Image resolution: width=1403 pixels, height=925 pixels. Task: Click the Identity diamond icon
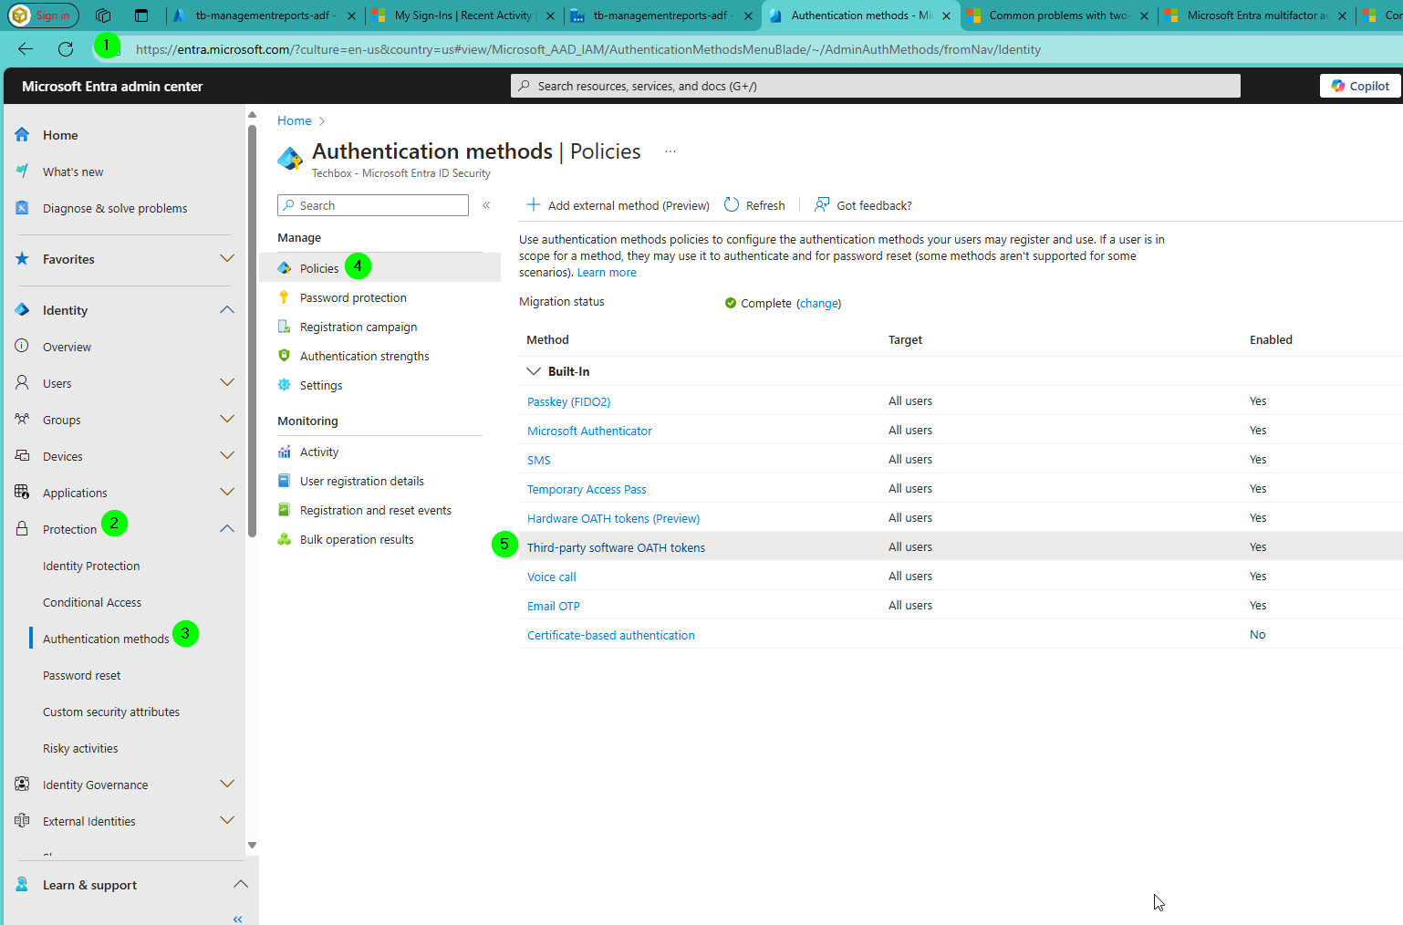pos(22,310)
